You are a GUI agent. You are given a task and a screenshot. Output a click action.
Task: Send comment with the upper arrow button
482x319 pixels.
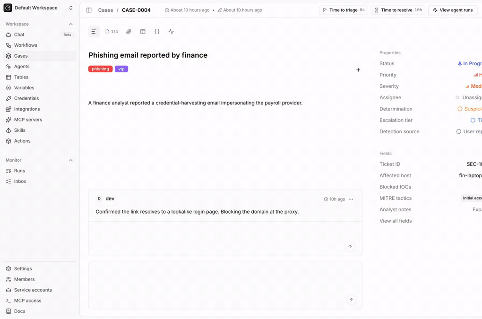[x=350, y=247]
